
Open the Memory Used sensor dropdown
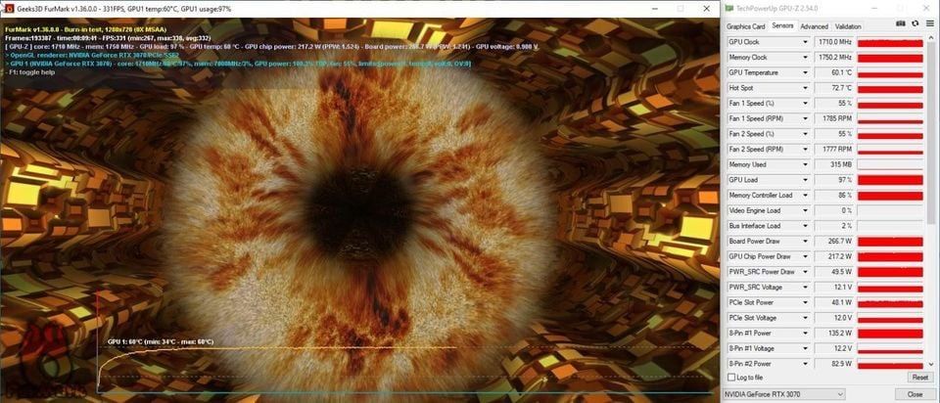coord(805,164)
